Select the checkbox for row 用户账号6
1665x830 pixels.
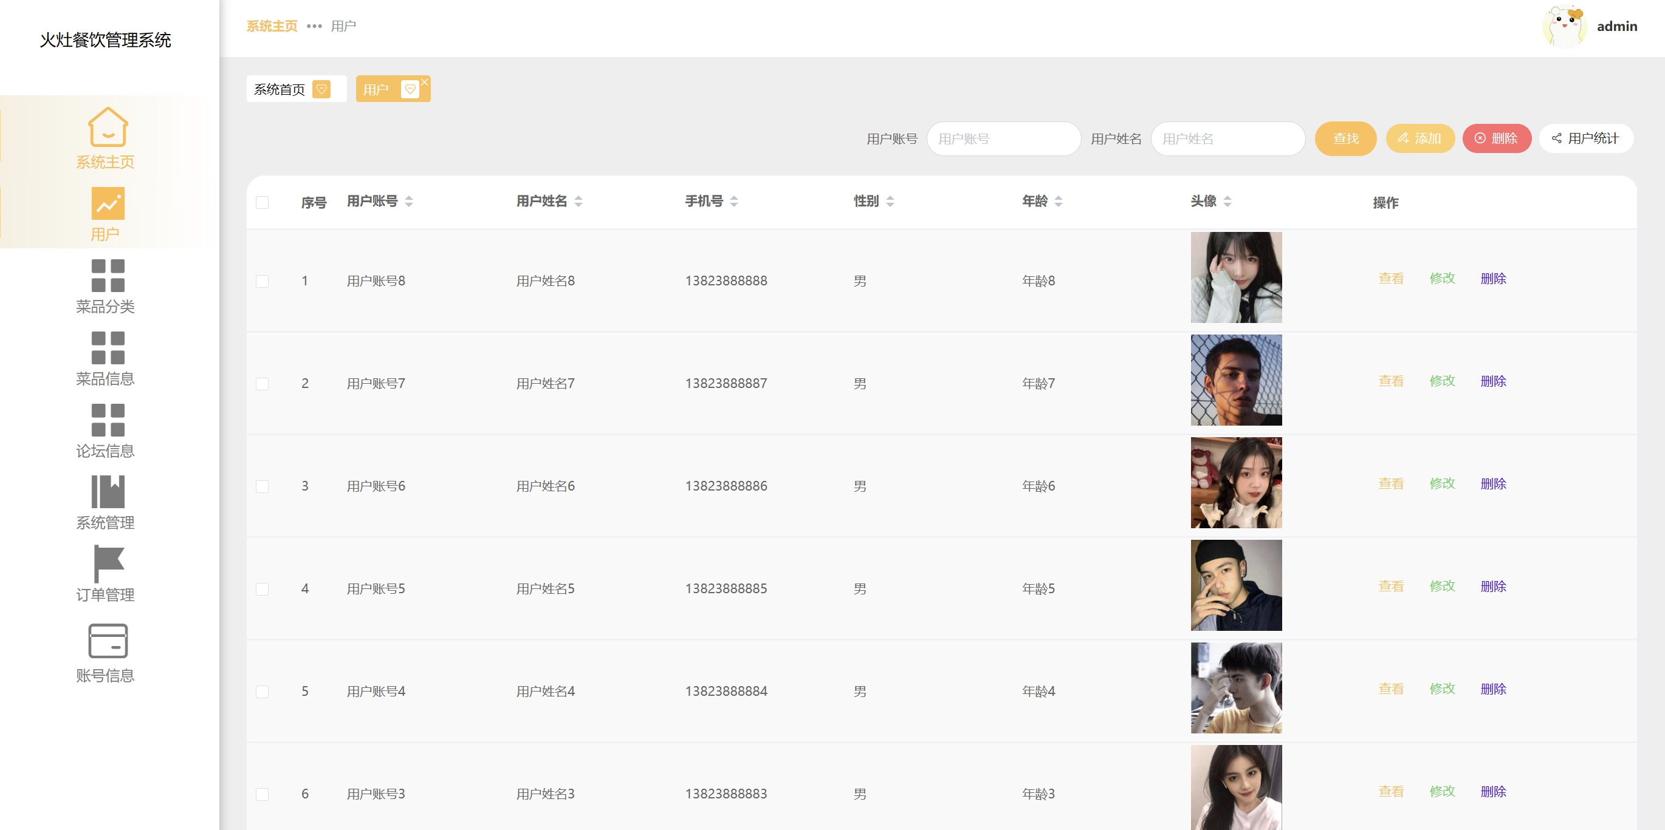tap(262, 486)
